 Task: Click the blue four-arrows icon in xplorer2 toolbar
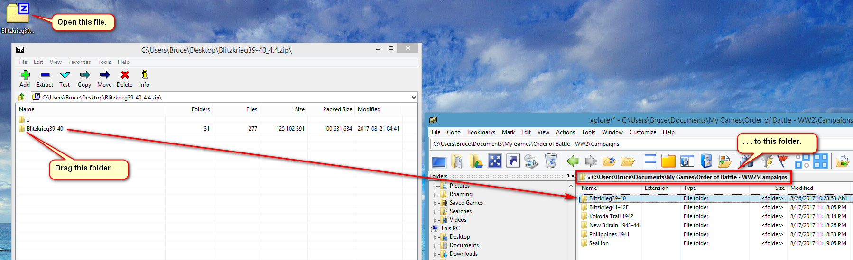[x=495, y=161]
